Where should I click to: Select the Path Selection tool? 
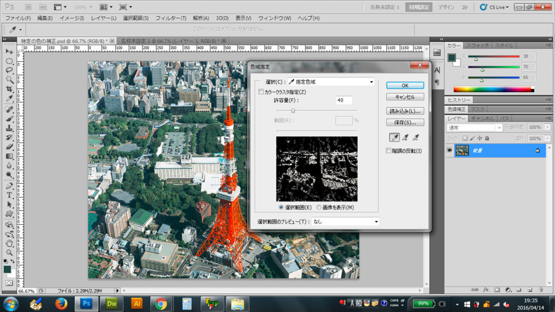[9, 204]
